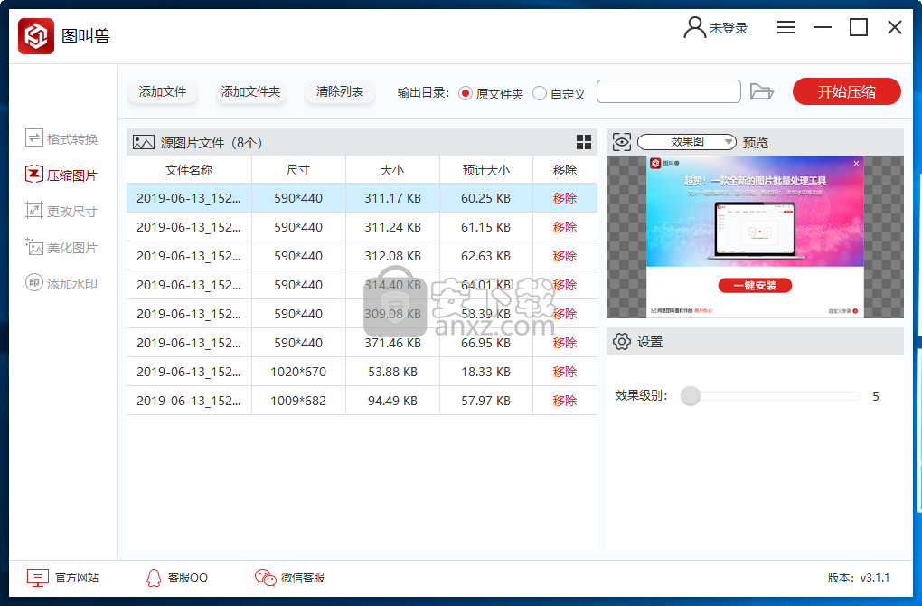Click the source image files picture icon
922x606 pixels.
[144, 142]
